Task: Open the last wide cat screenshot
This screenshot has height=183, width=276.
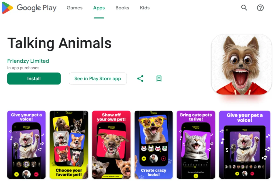Action: point(245,145)
